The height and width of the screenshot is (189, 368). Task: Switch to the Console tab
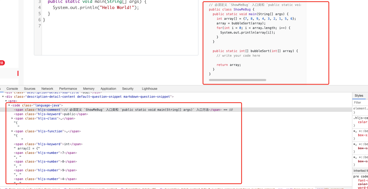(x=12, y=88)
